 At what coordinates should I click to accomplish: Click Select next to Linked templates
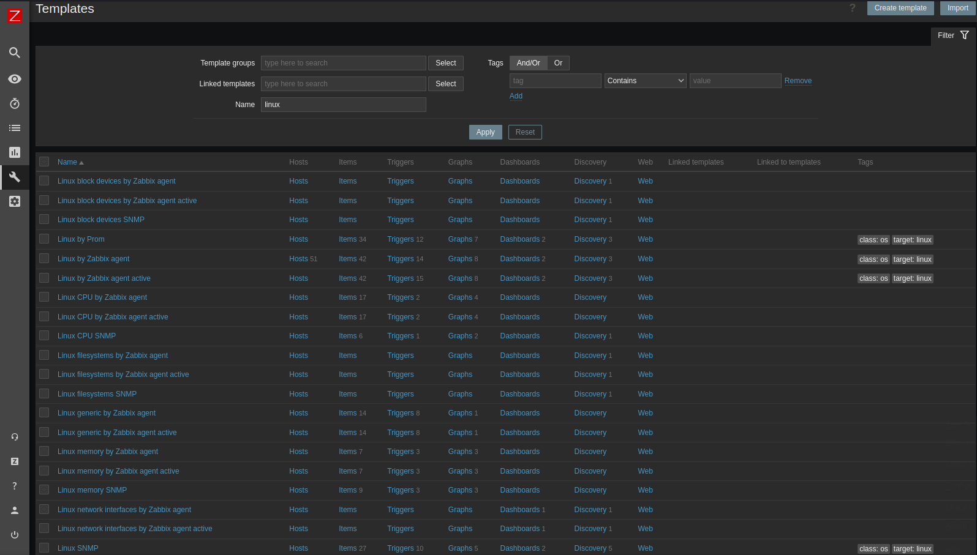coord(446,84)
